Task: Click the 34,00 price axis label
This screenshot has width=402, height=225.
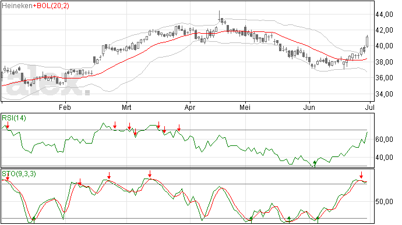Action: (385, 94)
